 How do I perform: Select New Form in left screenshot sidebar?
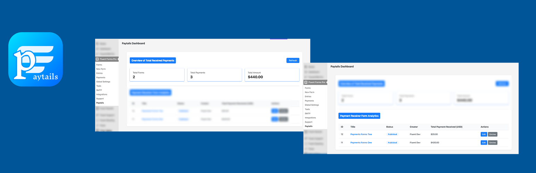coord(101,69)
